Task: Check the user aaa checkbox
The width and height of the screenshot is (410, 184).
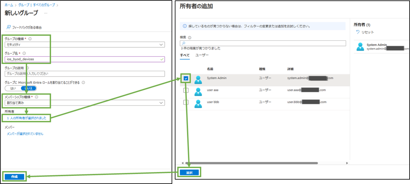Action: 186,90
